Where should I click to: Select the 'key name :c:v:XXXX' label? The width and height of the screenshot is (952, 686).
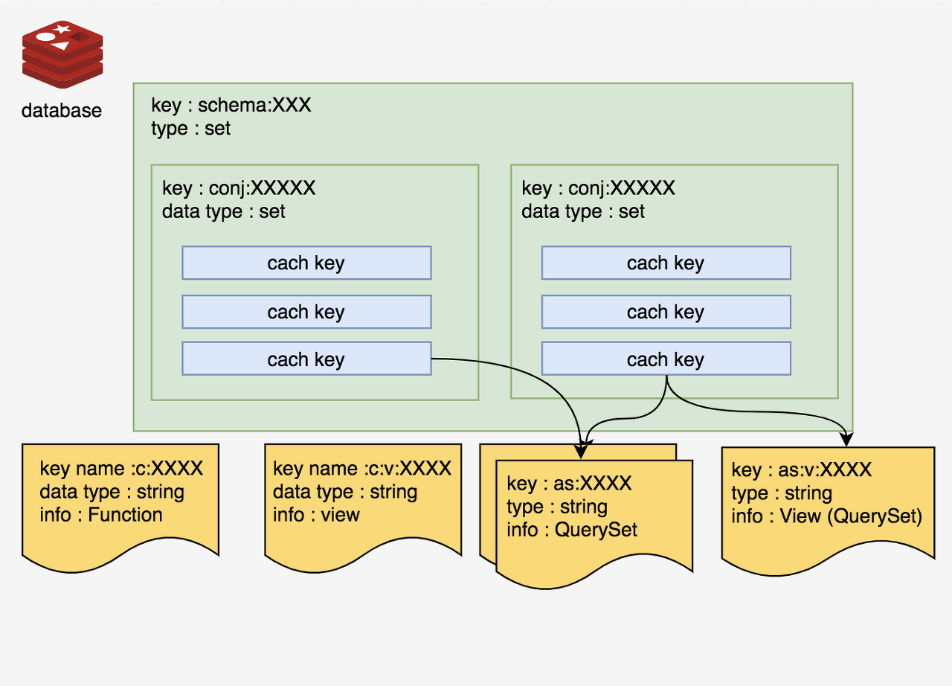[x=362, y=469]
